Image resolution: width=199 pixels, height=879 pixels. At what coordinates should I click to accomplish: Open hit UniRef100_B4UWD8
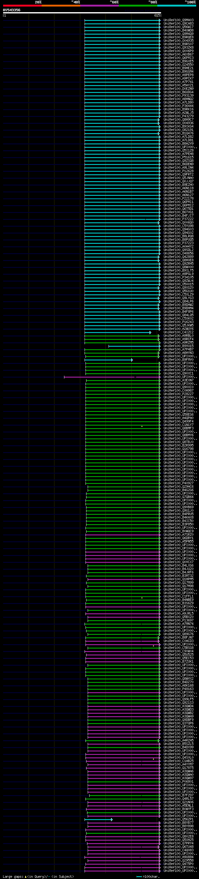coord(178,30)
